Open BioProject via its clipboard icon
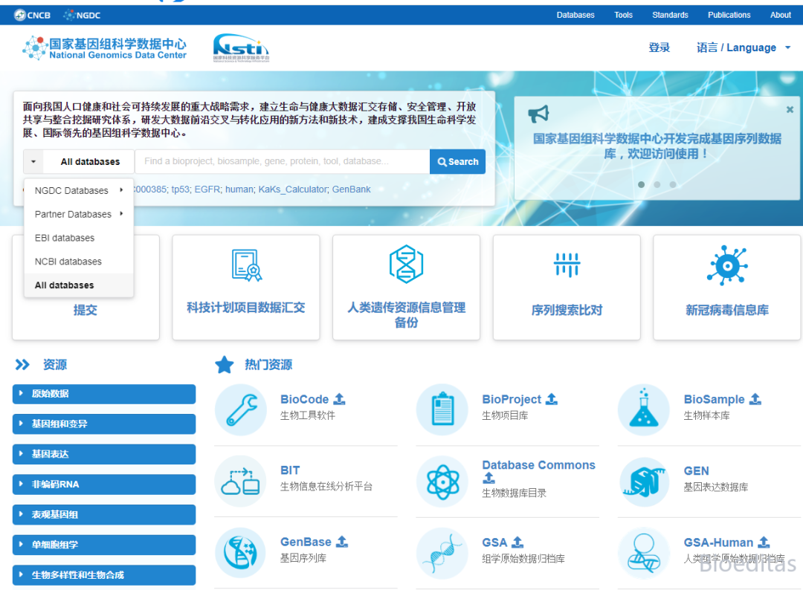Viewport: 803px width, 590px height. [x=442, y=409]
